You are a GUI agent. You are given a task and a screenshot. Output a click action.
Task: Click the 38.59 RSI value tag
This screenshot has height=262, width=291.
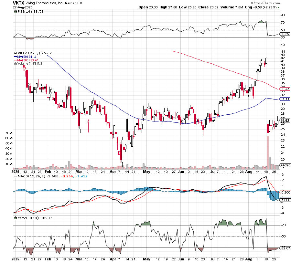click(x=285, y=34)
